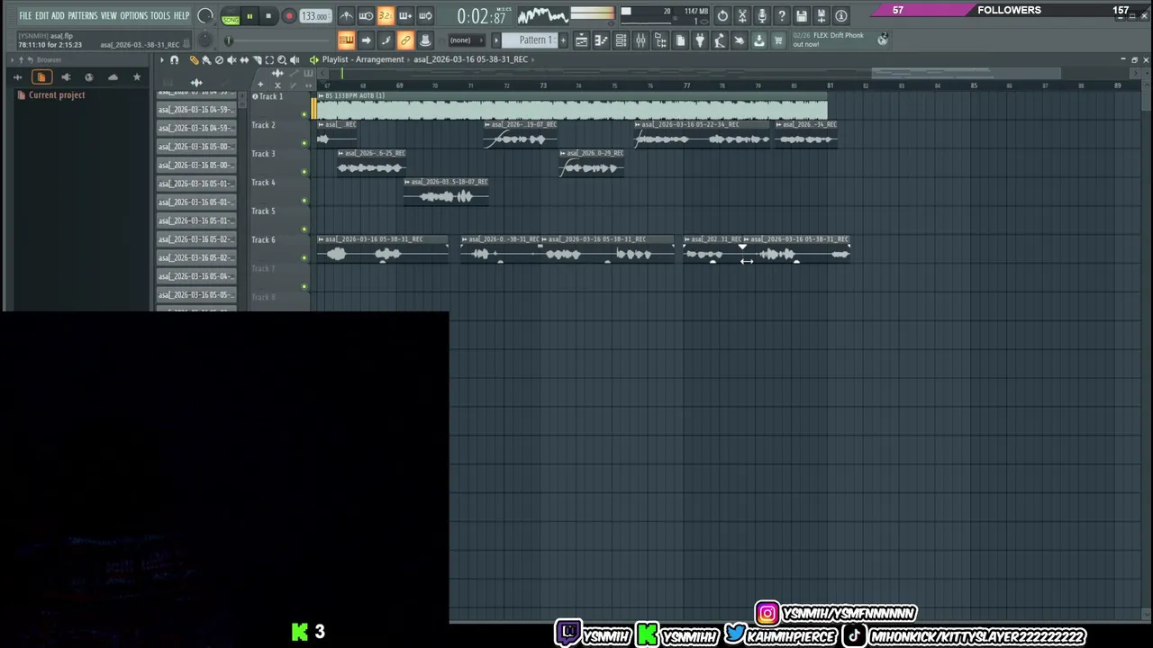Toggle the red record button
This screenshot has height=648, width=1153.
coord(289,16)
